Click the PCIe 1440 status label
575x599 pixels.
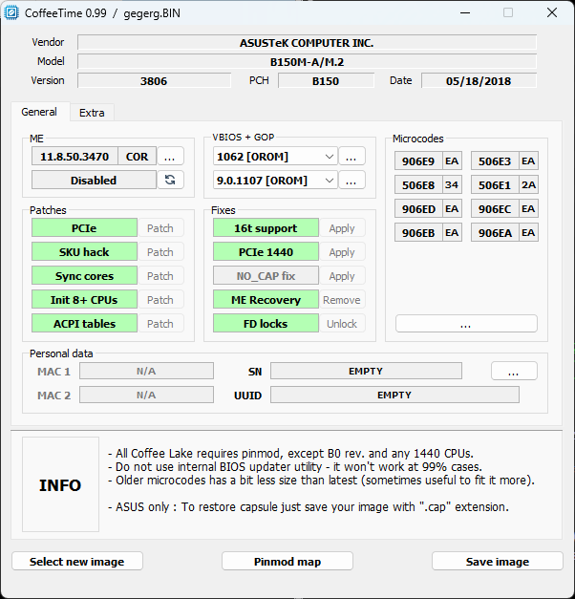point(266,252)
